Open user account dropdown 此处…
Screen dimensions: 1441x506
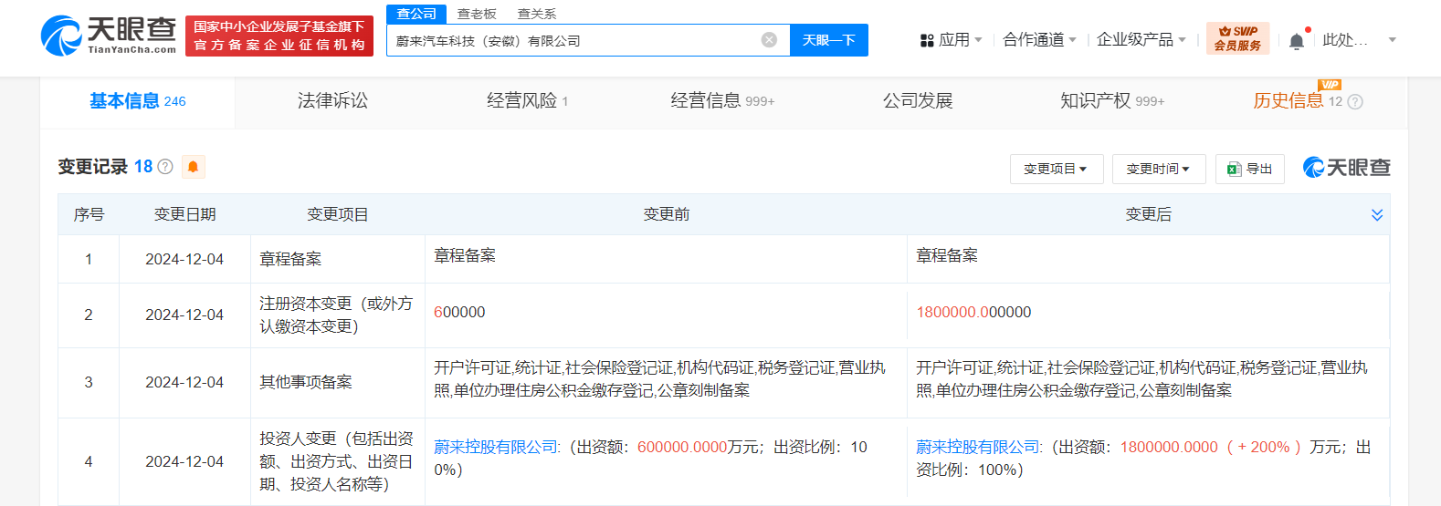[x=1359, y=40]
